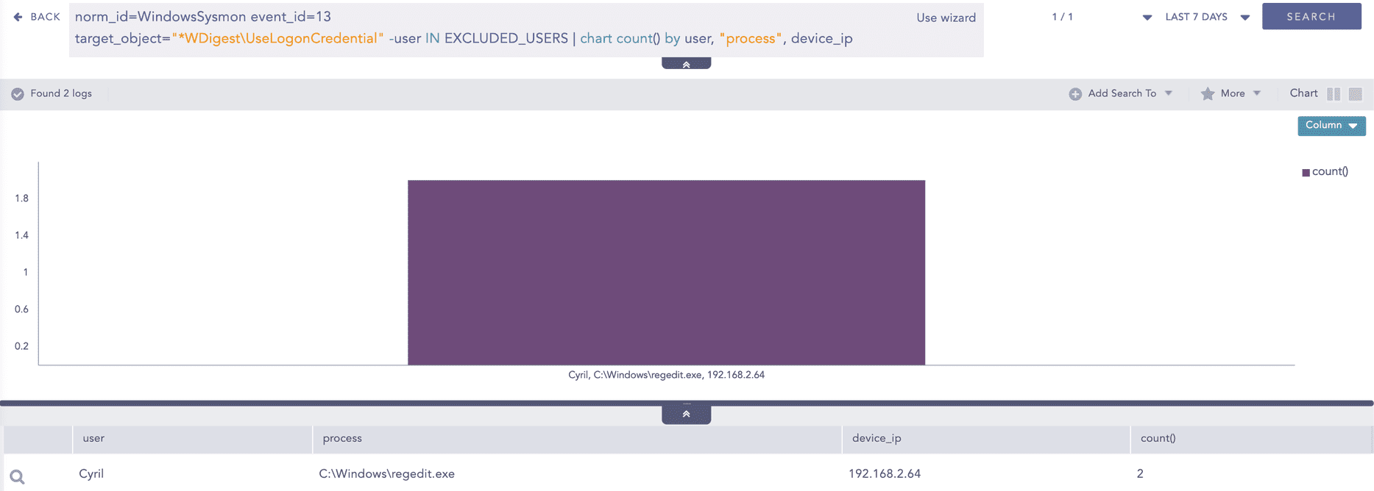Image resolution: width=1374 pixels, height=491 pixels.
Task: Switch to full grid layout view icon
Action: click(x=1355, y=94)
